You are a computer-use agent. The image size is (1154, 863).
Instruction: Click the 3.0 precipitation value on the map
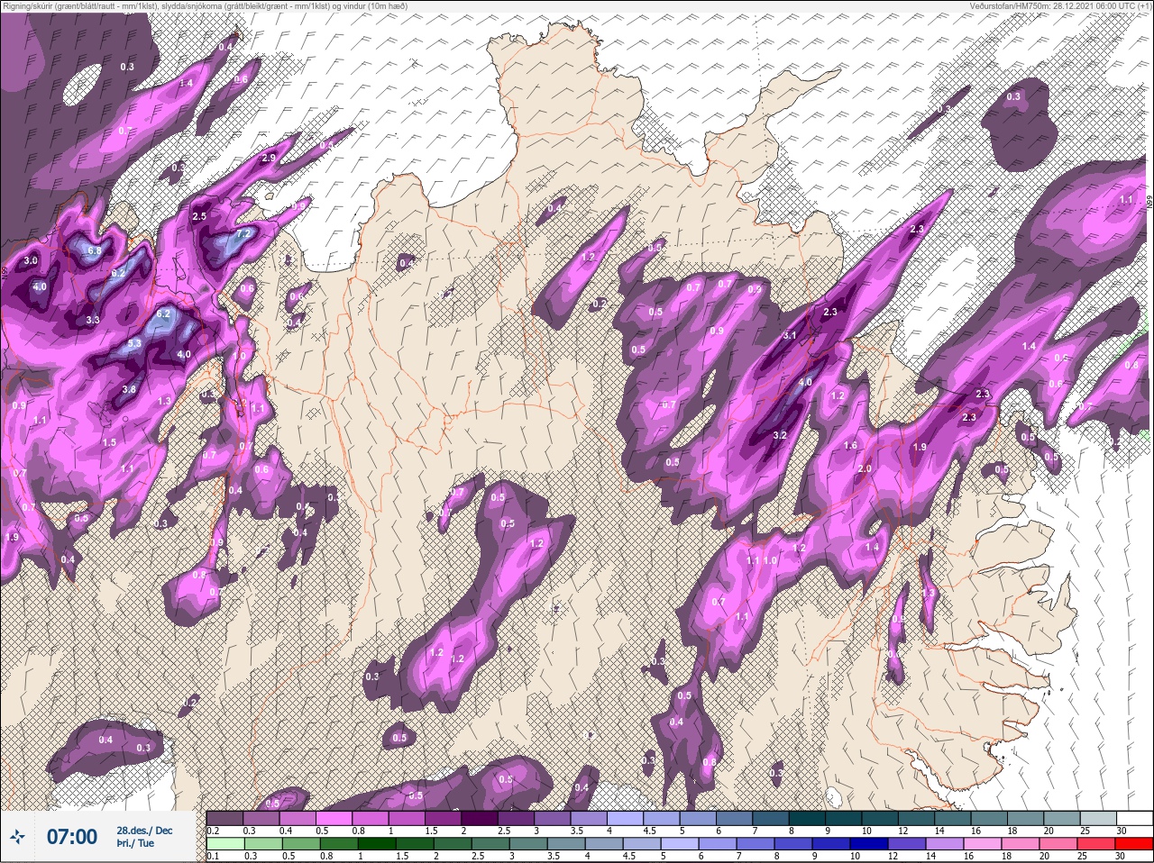31,260
